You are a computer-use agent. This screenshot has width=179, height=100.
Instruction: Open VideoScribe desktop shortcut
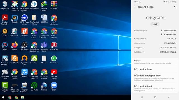click(x=34, y=5)
